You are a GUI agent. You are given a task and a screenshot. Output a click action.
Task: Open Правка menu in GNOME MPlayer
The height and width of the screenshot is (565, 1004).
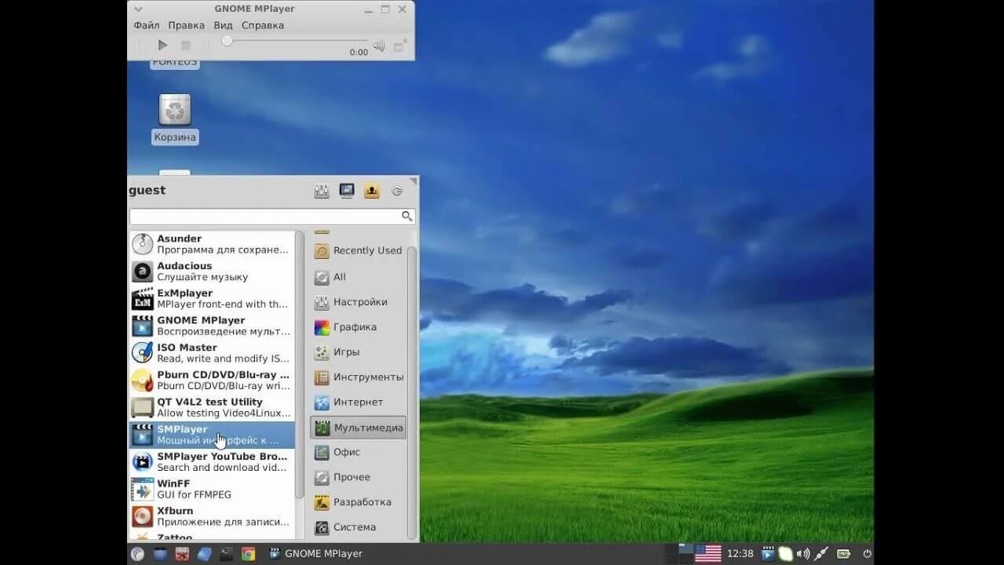pos(186,25)
